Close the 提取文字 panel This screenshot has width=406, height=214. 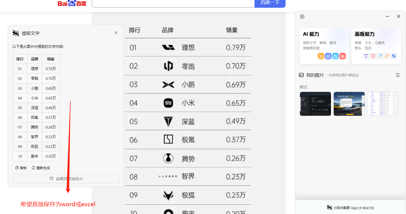tap(116, 33)
